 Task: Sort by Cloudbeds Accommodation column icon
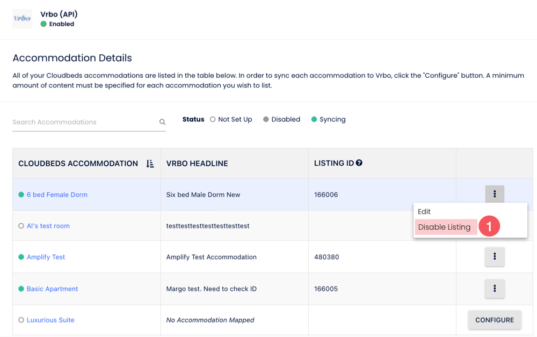tap(150, 164)
